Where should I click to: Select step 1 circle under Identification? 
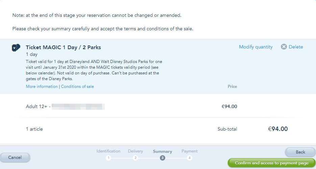(108, 158)
